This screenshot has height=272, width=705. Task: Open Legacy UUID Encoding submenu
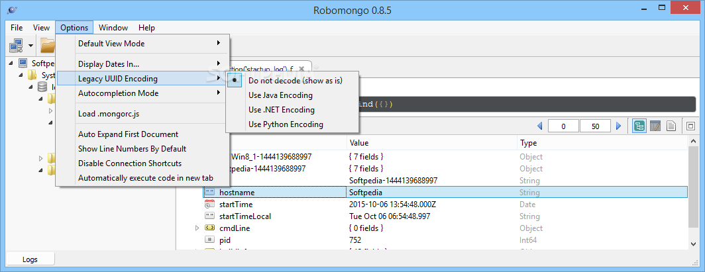(x=142, y=79)
